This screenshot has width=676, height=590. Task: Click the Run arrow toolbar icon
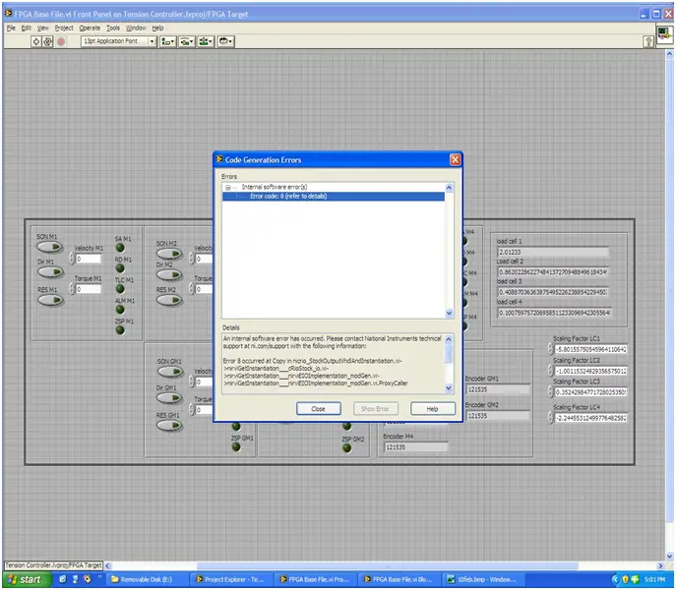pyautogui.click(x=36, y=41)
